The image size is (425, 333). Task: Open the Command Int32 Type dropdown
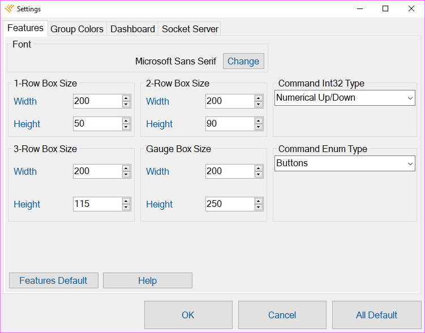345,98
